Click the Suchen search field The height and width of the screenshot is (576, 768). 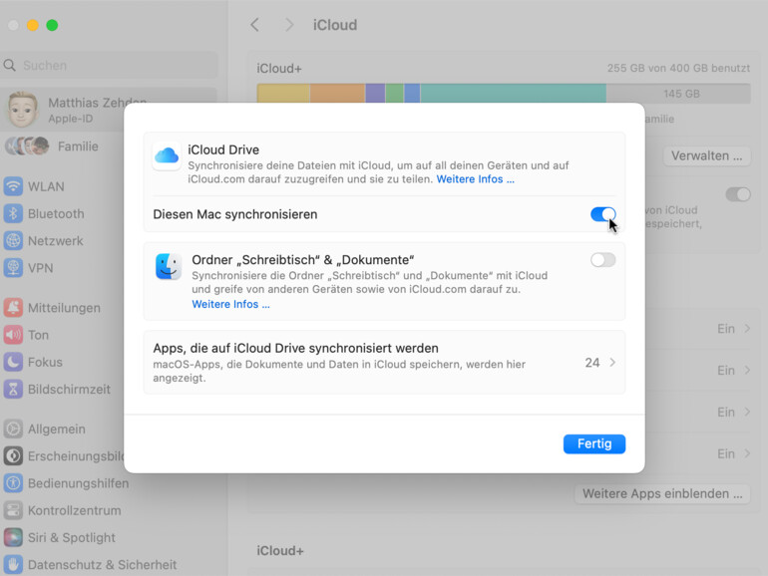point(110,65)
